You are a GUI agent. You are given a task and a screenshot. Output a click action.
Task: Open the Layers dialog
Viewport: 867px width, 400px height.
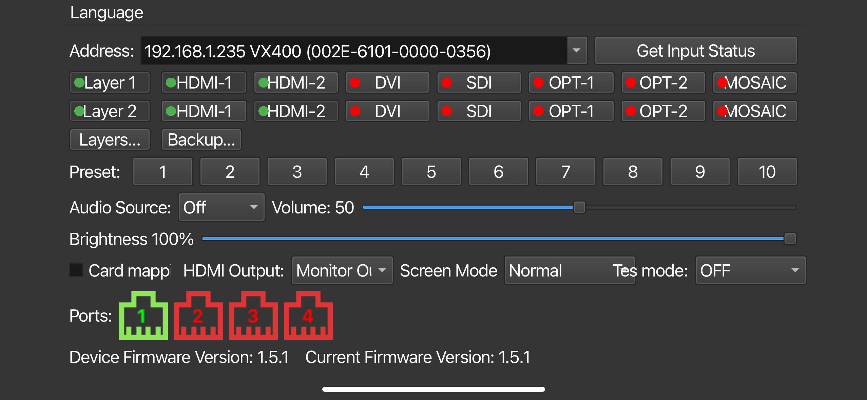point(109,139)
